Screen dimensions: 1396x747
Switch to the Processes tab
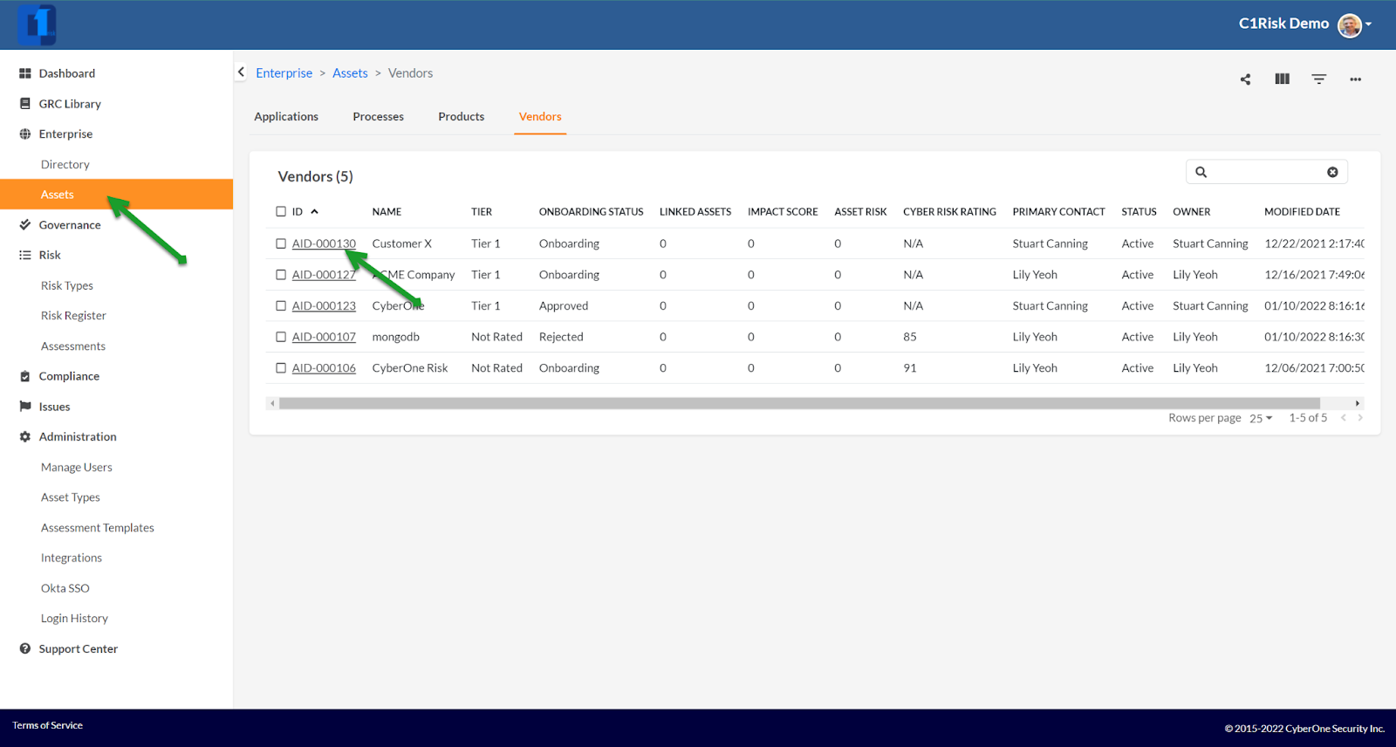click(378, 117)
